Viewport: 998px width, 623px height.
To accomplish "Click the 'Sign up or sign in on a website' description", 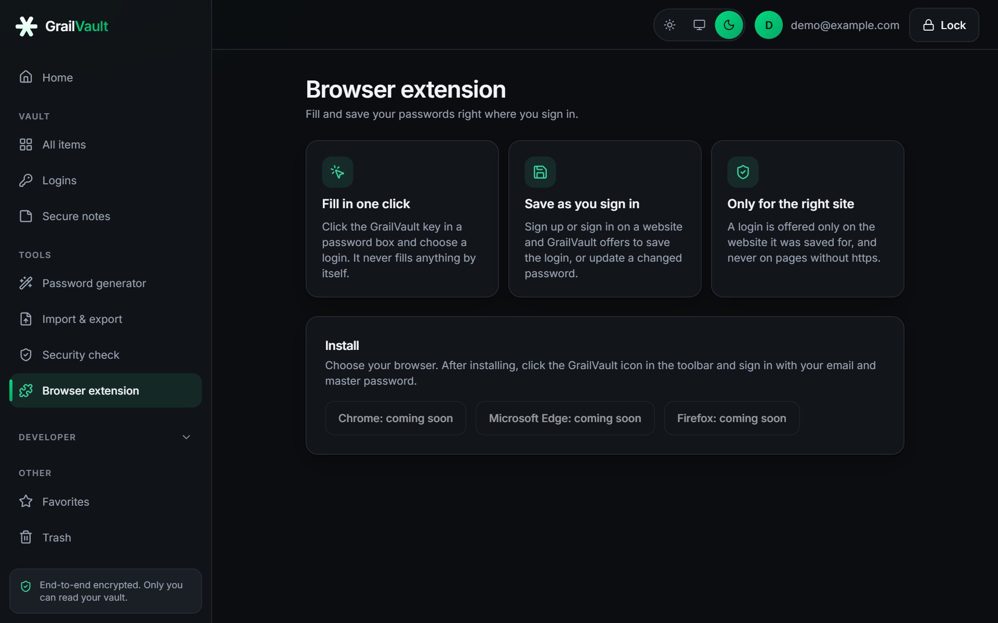I will (603, 250).
